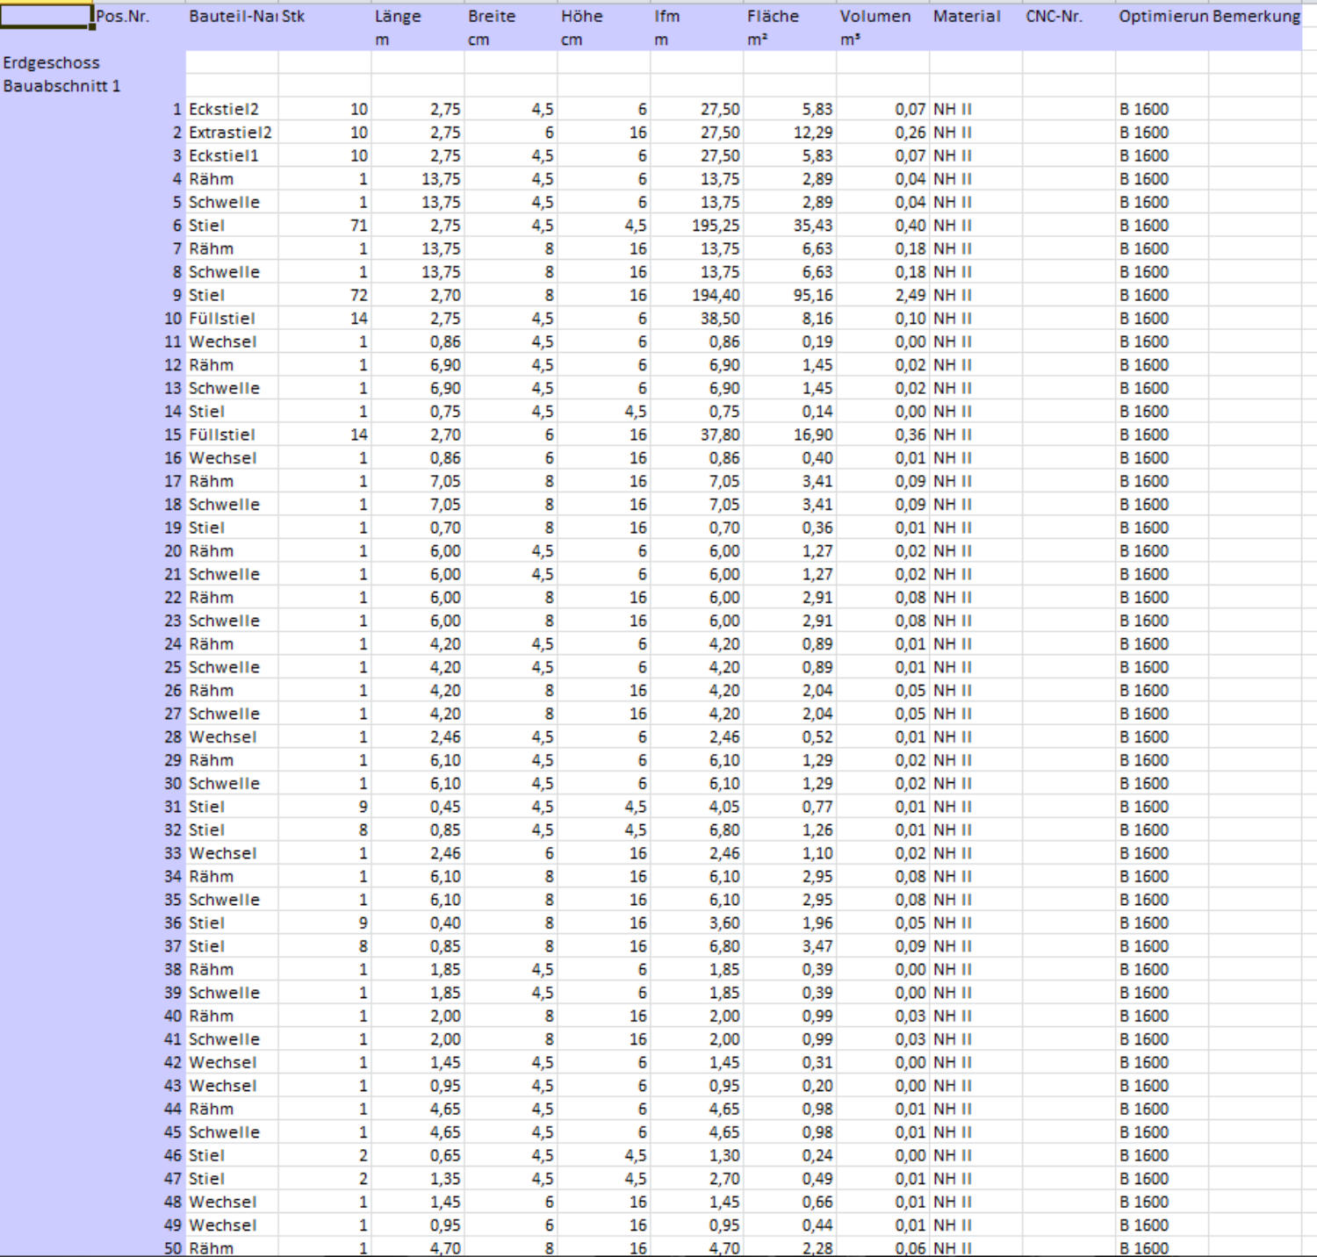Screen dimensions: 1317x1257
Task: Select 'Füllstiel' in row 10
Action: [x=232, y=319]
